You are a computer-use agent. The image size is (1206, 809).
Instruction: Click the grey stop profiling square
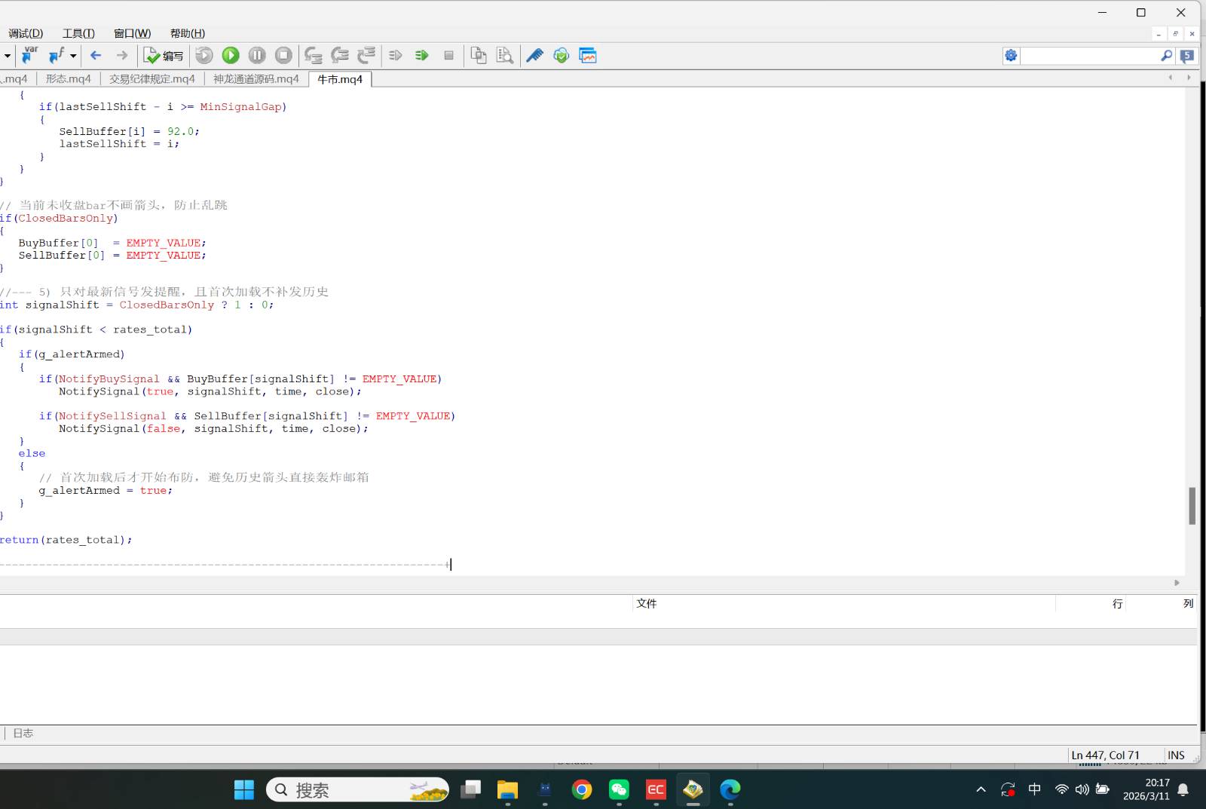click(448, 55)
